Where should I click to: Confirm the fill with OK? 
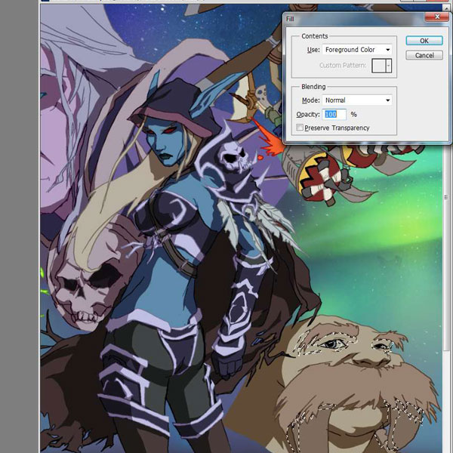click(x=424, y=41)
